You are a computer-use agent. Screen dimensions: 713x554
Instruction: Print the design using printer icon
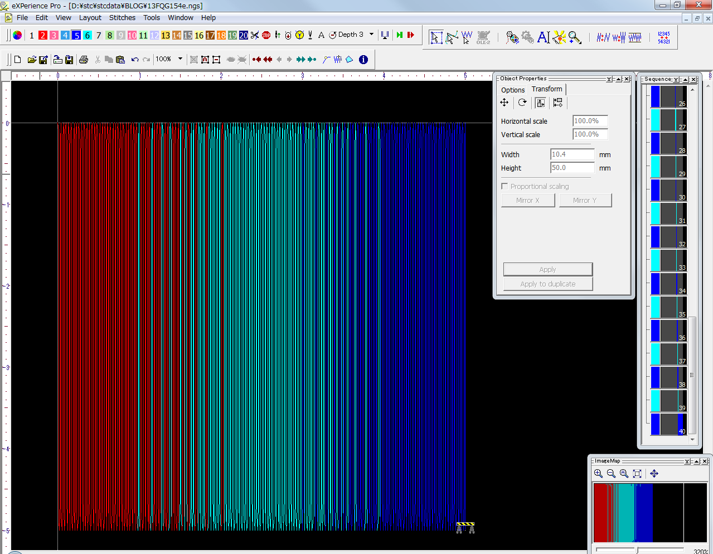pyautogui.click(x=84, y=60)
